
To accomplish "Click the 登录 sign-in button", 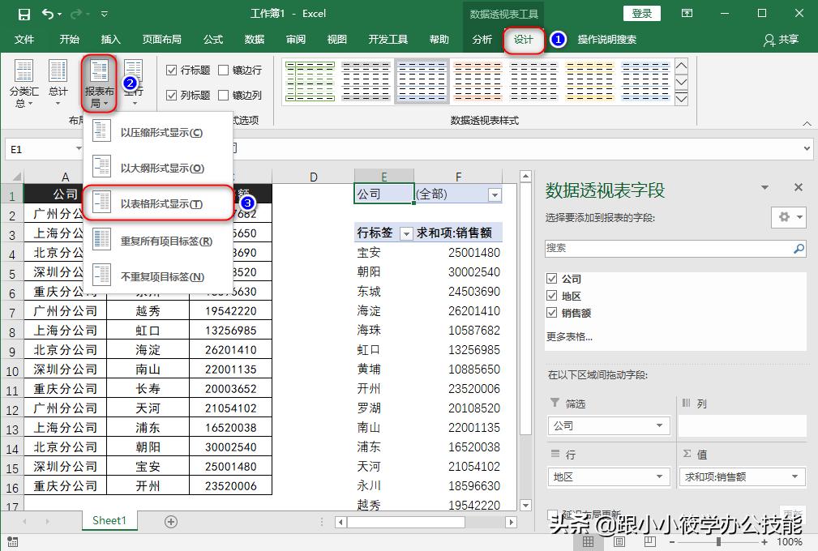I will pos(643,12).
